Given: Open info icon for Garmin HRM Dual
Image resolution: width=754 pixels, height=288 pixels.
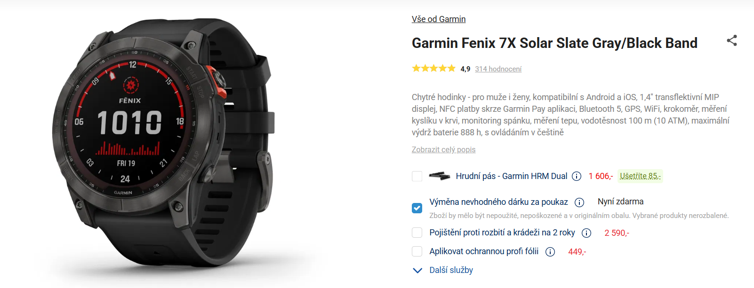Looking at the screenshot, I should [x=577, y=176].
